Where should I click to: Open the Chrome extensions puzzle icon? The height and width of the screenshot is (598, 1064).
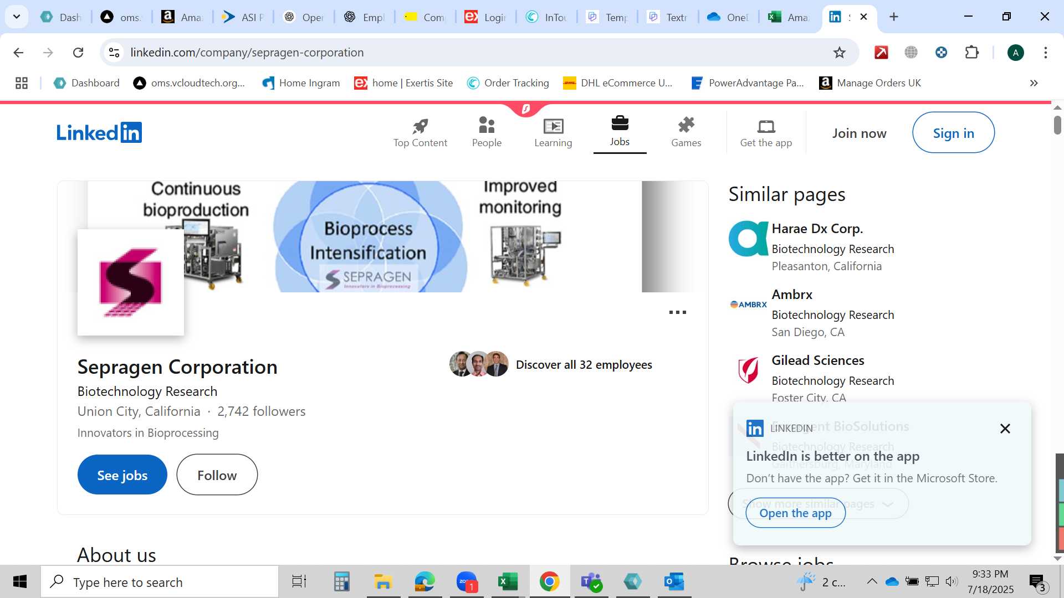coord(971,53)
